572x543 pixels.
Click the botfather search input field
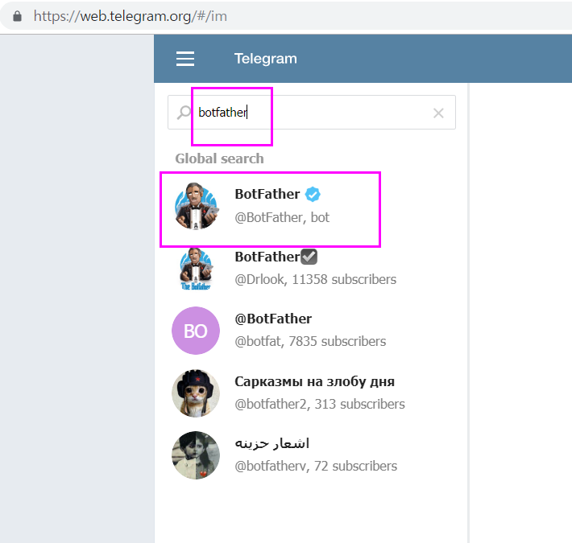(312, 112)
